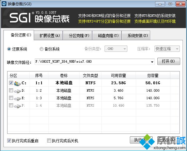Sort by the 文件类型 column header
The width and height of the screenshot is (187, 151).
91,75
